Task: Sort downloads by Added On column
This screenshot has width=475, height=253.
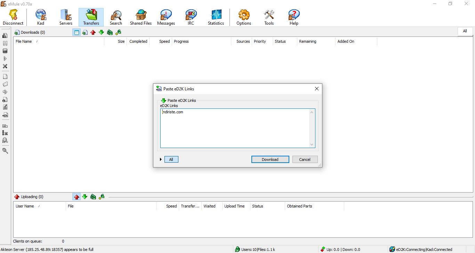Action: coord(356,41)
